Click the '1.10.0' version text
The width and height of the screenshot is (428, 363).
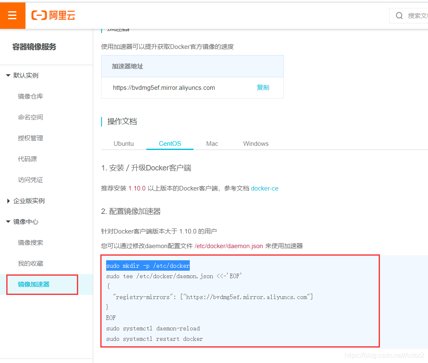click(x=137, y=188)
